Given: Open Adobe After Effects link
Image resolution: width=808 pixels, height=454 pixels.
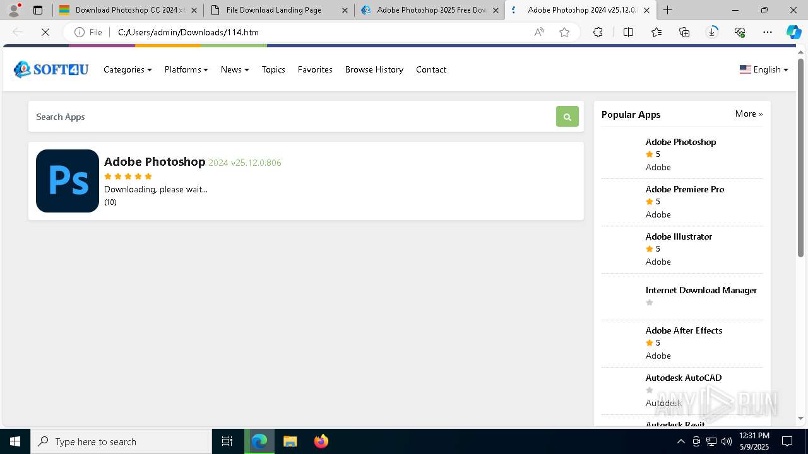Looking at the screenshot, I should point(684,330).
